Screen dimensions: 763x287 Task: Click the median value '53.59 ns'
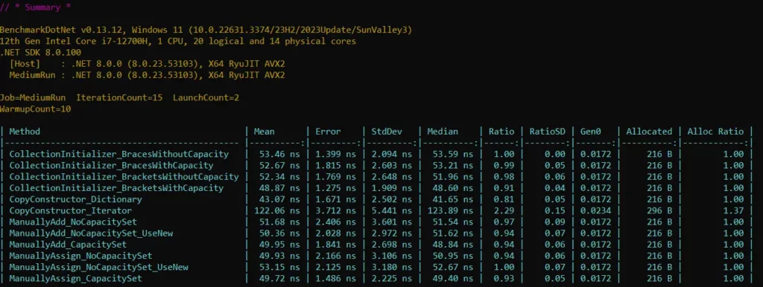tap(452, 154)
